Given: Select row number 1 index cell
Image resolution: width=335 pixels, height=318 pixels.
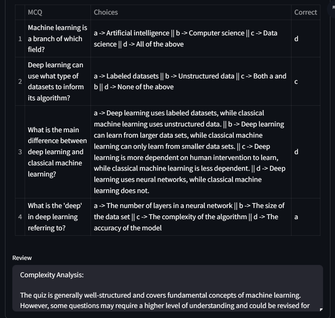Looking at the screenshot, I should [x=20, y=39].
